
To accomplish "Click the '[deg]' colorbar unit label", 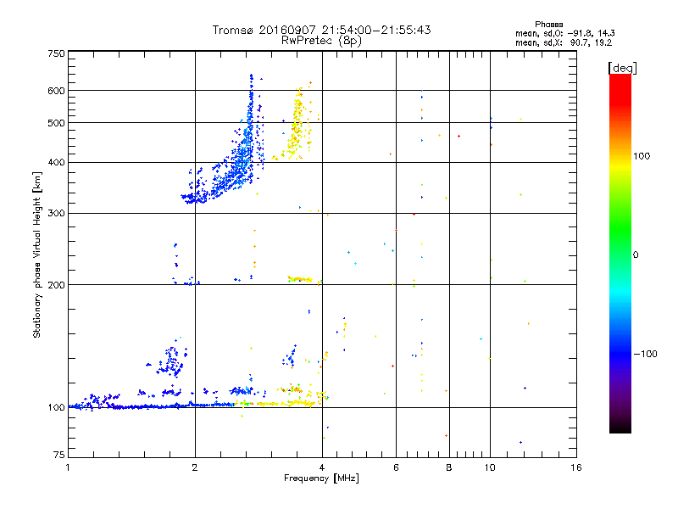I will [x=622, y=68].
